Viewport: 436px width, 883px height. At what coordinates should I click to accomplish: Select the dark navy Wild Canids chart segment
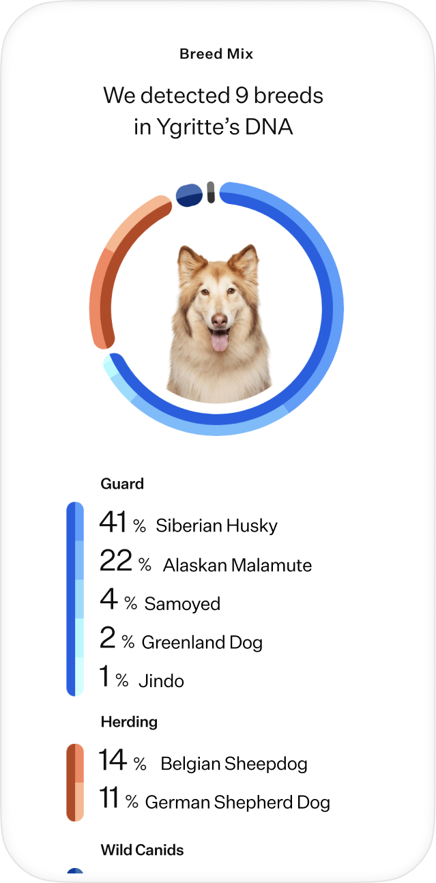(190, 194)
